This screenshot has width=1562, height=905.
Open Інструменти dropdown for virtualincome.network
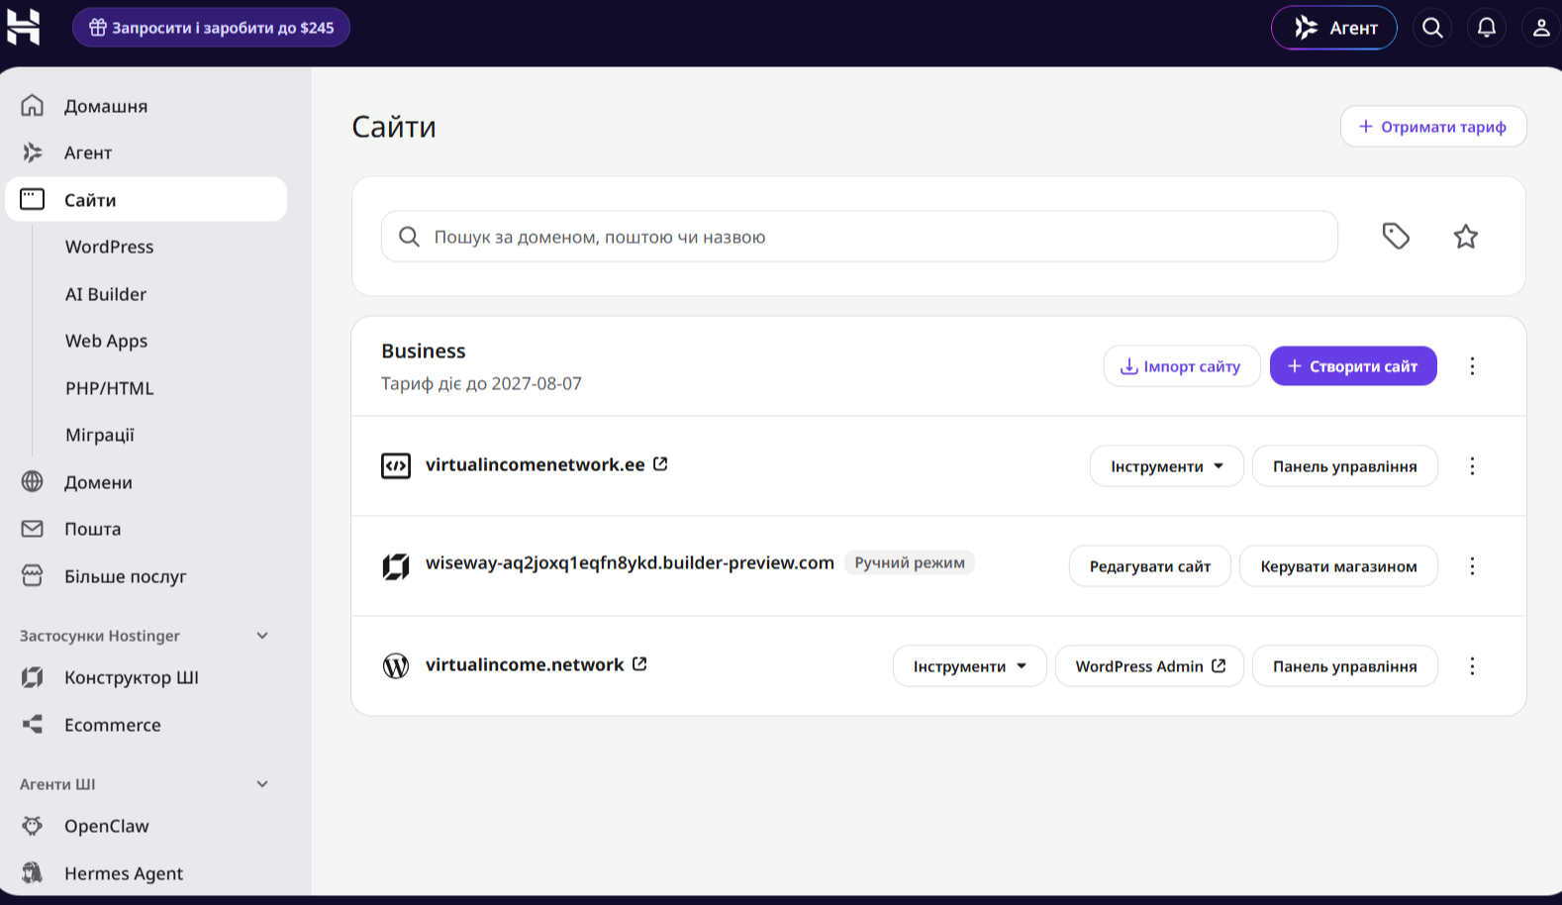[x=969, y=666]
